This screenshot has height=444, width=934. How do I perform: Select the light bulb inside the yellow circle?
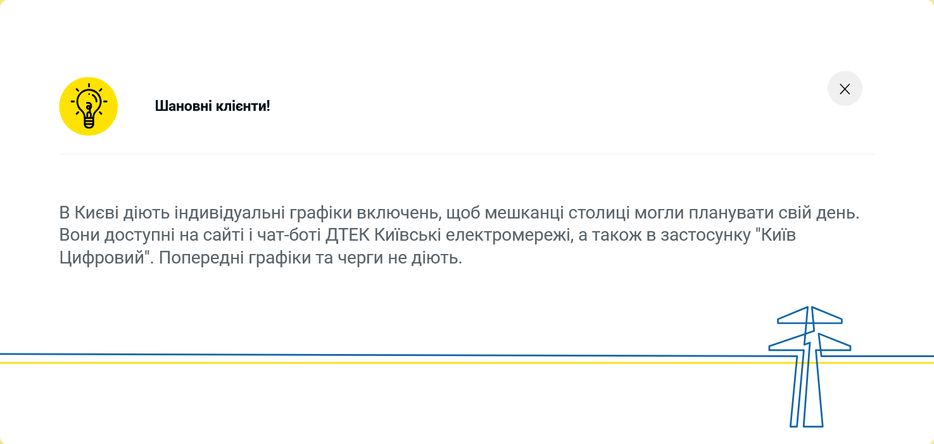[88, 108]
